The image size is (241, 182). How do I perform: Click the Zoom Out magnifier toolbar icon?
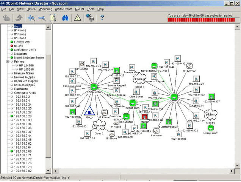[42, 17]
